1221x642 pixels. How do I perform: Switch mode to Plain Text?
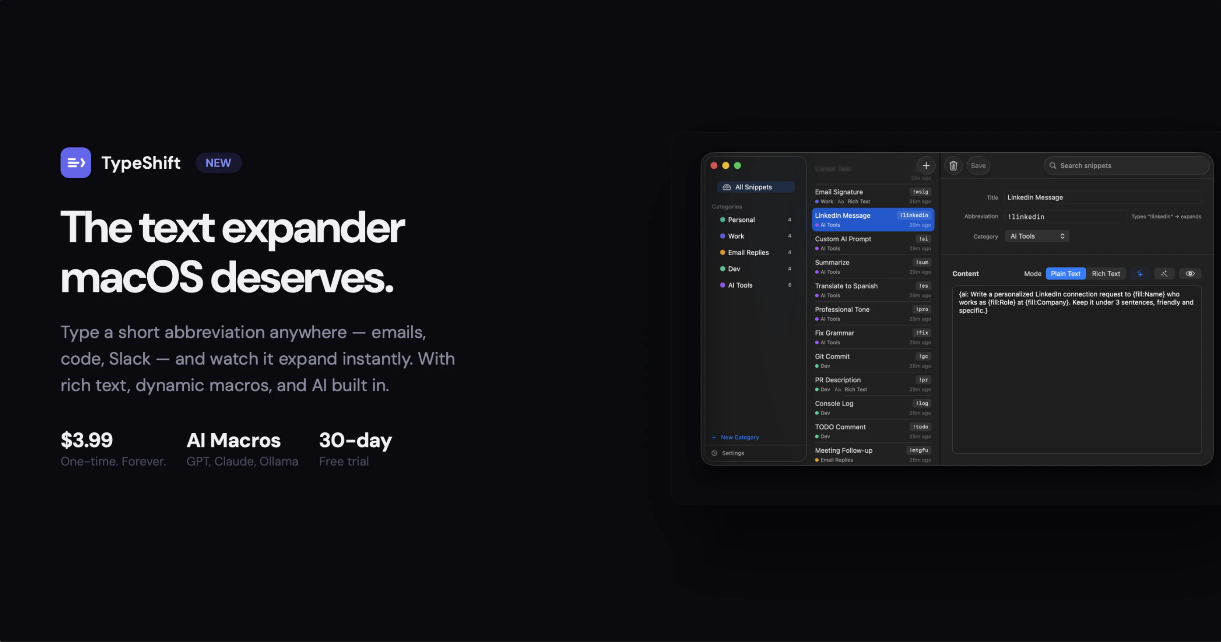[x=1065, y=274]
